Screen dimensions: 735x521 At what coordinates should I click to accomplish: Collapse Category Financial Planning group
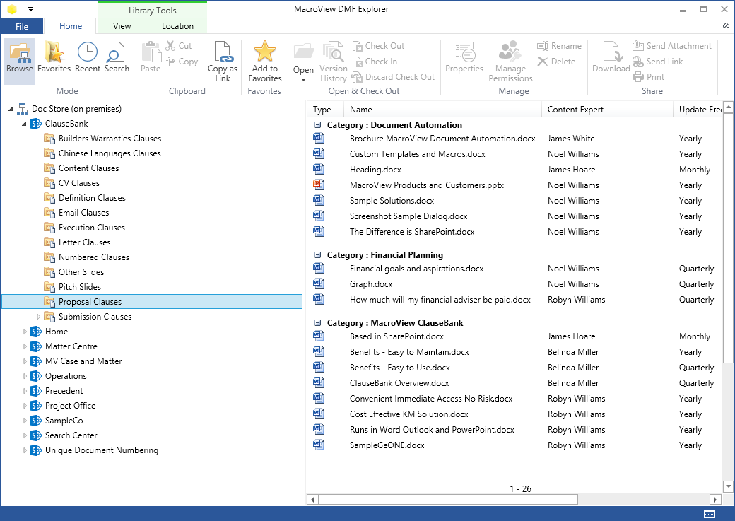coord(318,255)
